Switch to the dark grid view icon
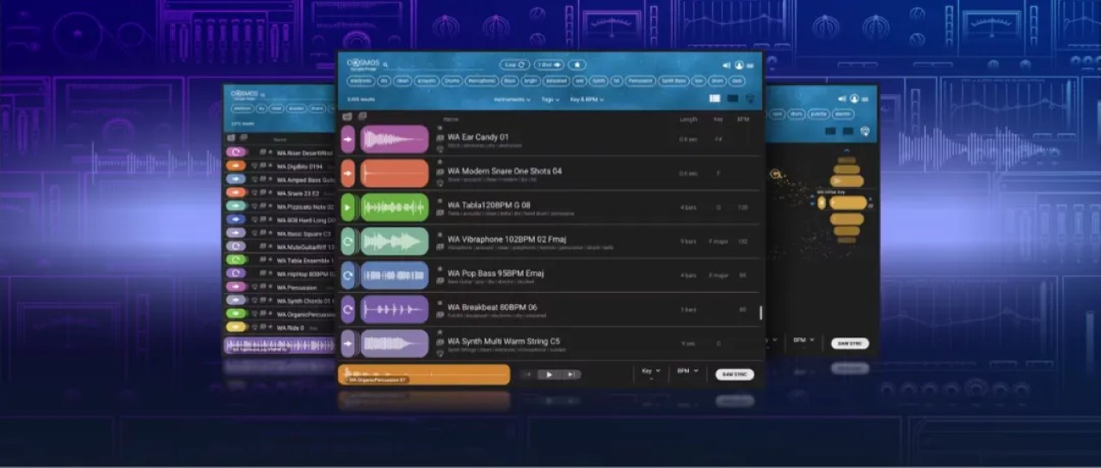This screenshot has width=1101, height=468. pyautogui.click(x=733, y=99)
